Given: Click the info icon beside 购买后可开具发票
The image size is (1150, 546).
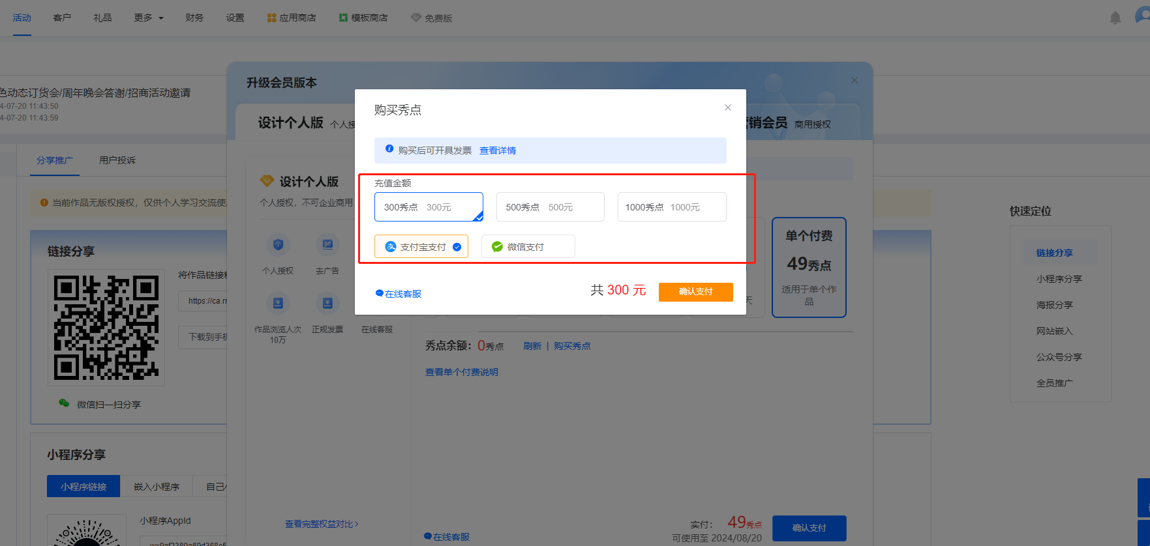Looking at the screenshot, I should click(389, 149).
